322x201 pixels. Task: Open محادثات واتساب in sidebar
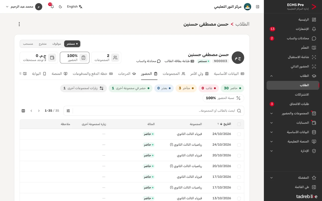click(x=293, y=38)
